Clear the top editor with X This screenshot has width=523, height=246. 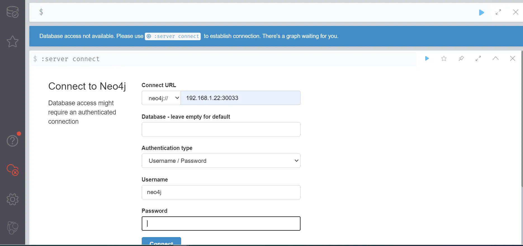pyautogui.click(x=516, y=12)
